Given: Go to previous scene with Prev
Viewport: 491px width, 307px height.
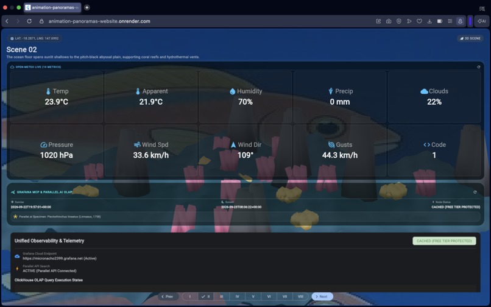Looking at the screenshot, I should tap(167, 297).
